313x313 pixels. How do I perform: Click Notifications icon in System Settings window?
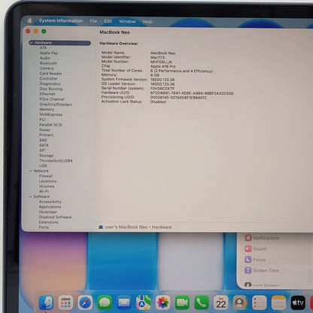(x=248, y=238)
